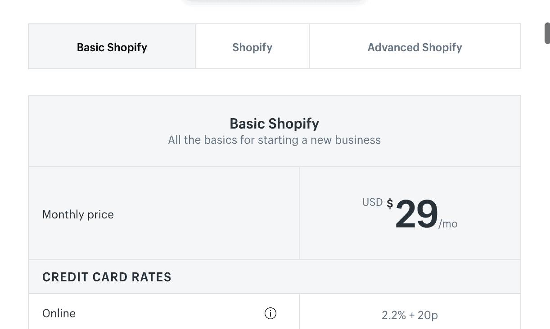Select the Monthly price row label
The width and height of the screenshot is (550, 329).
coord(78,214)
